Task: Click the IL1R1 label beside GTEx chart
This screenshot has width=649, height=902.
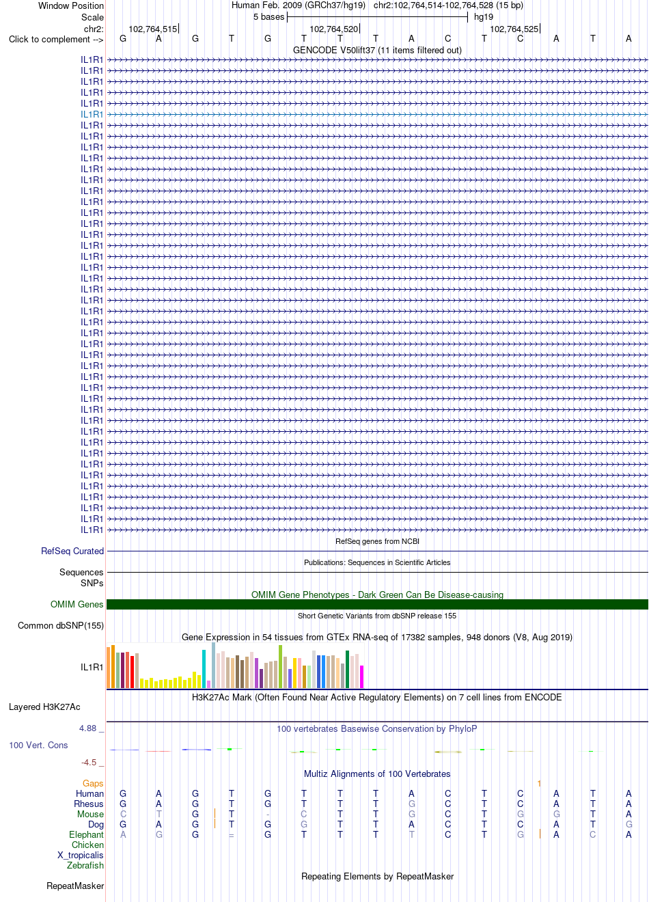Action: tap(92, 667)
